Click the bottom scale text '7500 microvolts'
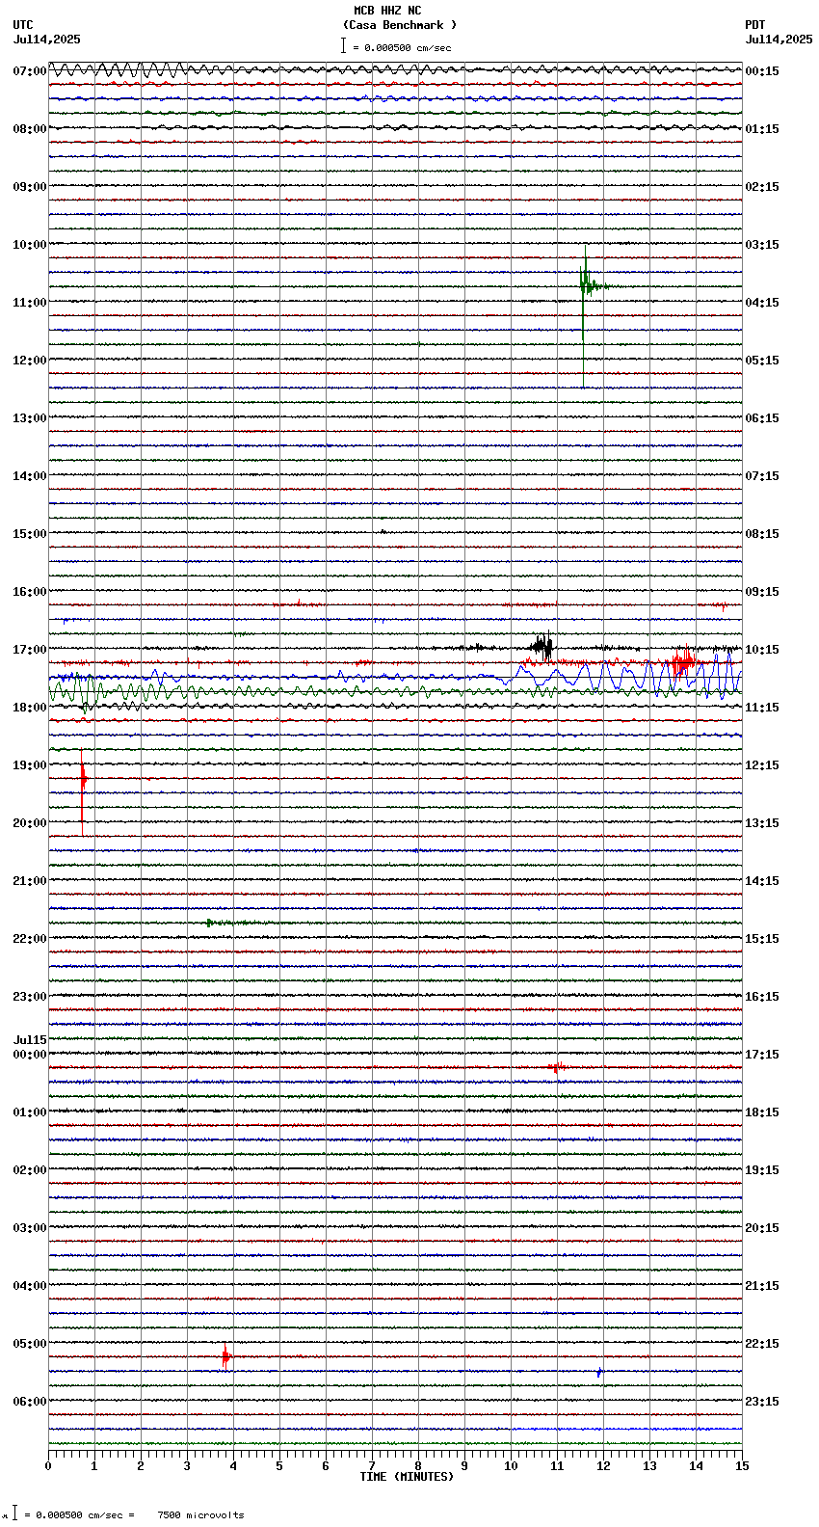 [x=200, y=1515]
